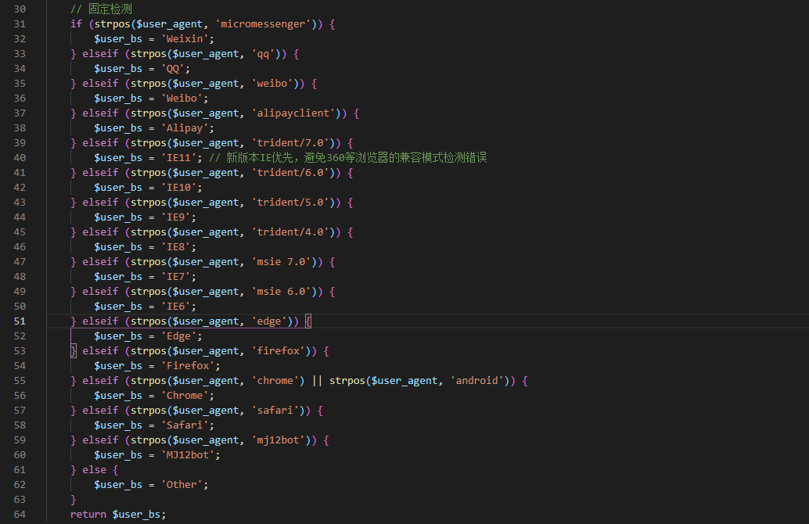Click line number 35 in the gutter
This screenshot has width=809, height=524.
tap(20, 84)
